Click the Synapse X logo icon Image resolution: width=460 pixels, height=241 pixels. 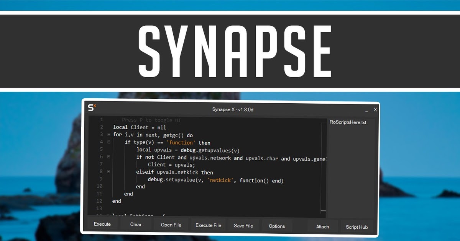point(92,107)
